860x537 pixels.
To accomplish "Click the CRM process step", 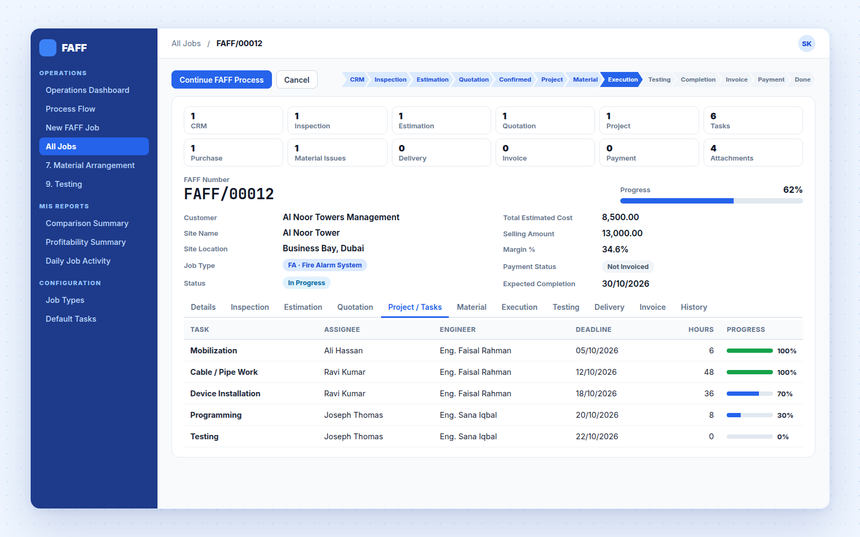I will tap(356, 79).
